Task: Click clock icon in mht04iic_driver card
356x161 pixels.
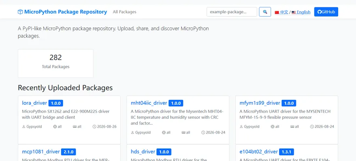Action: point(203,132)
